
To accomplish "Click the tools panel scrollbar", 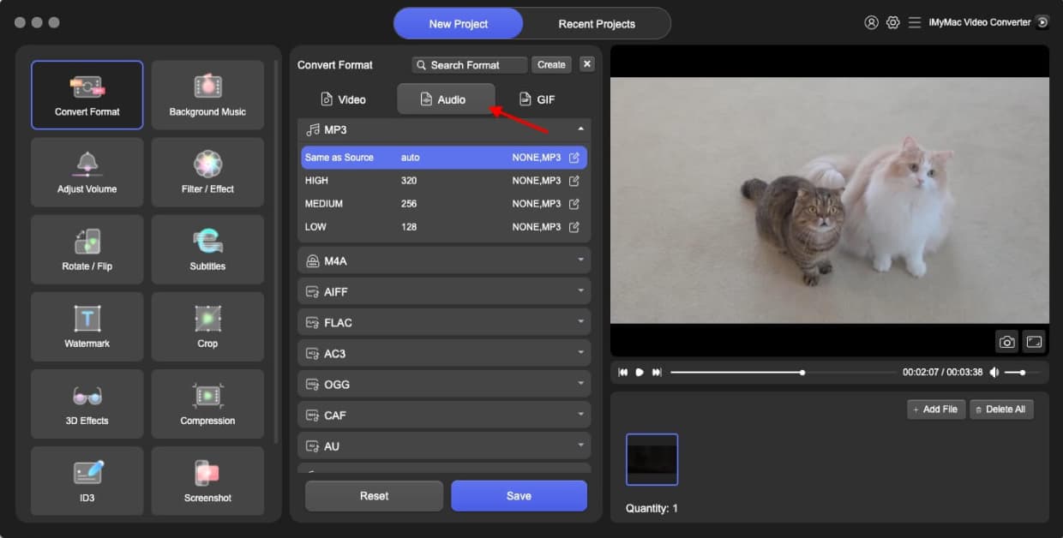I will [x=275, y=251].
